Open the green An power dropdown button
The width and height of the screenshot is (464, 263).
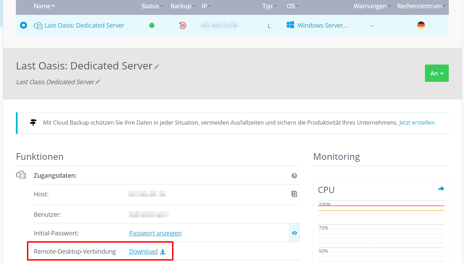tap(437, 73)
